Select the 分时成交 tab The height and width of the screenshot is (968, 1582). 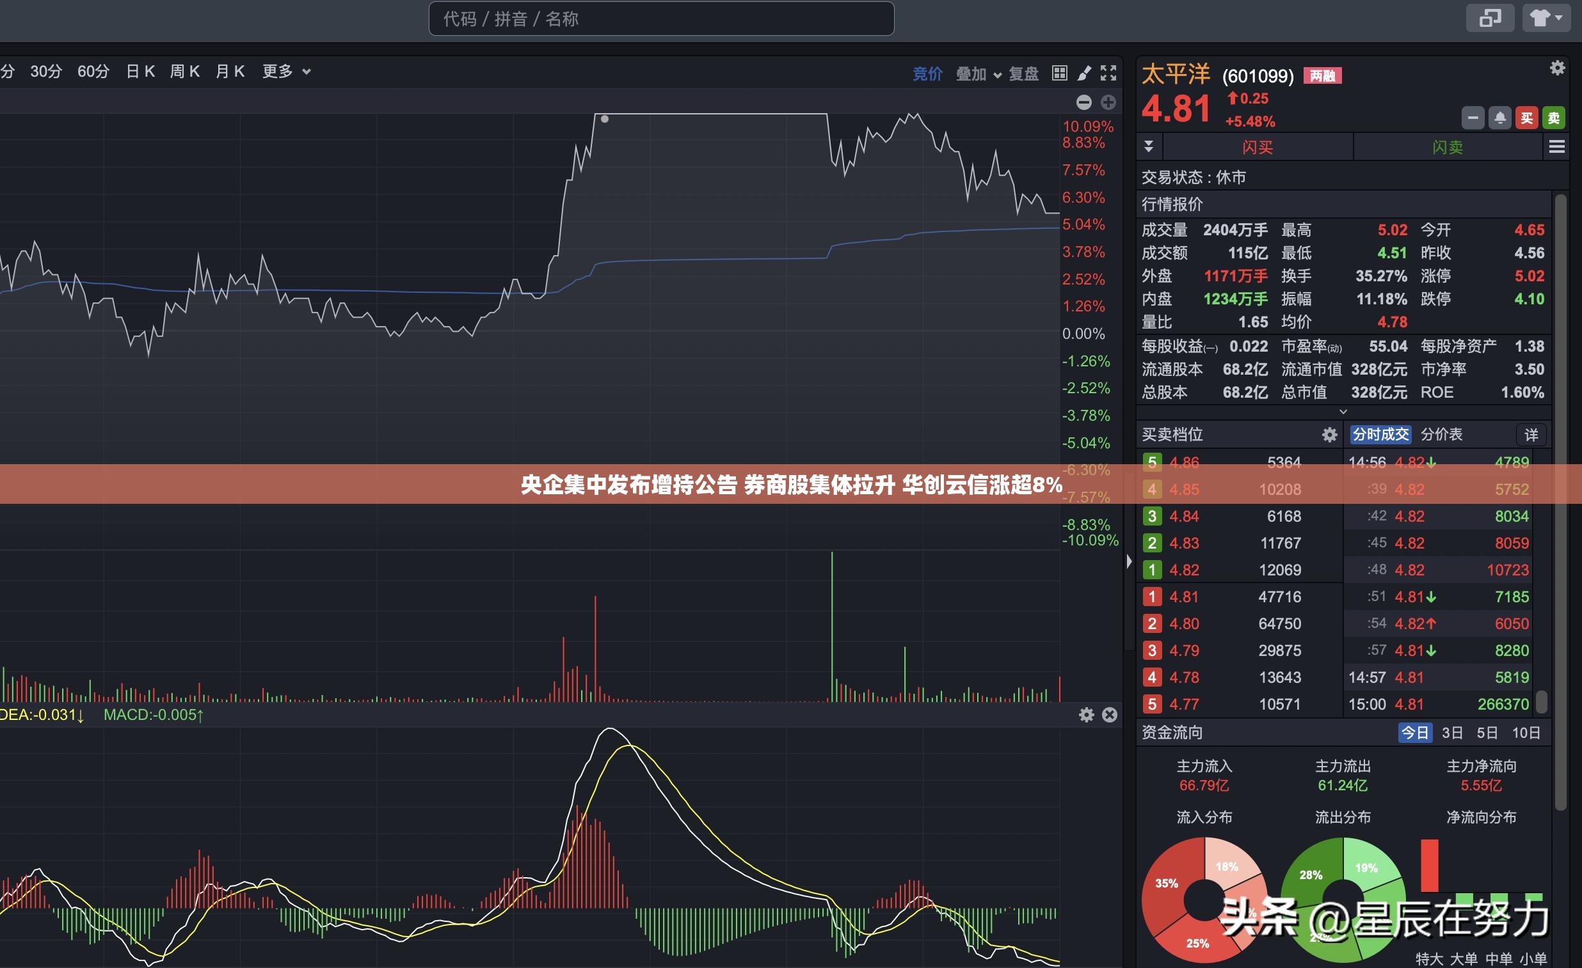click(x=1380, y=435)
